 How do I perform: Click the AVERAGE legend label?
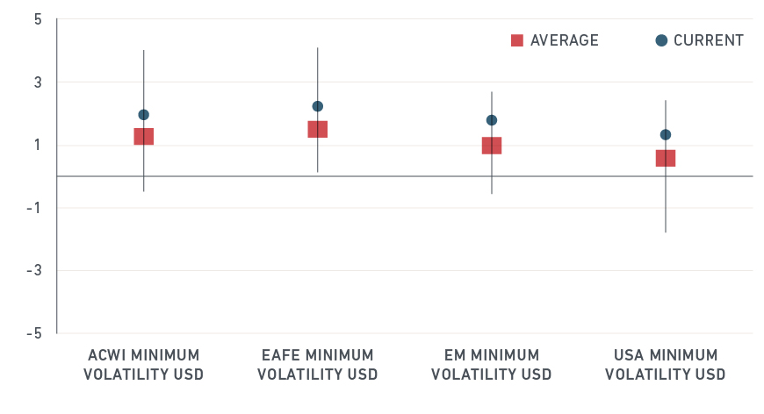(565, 40)
